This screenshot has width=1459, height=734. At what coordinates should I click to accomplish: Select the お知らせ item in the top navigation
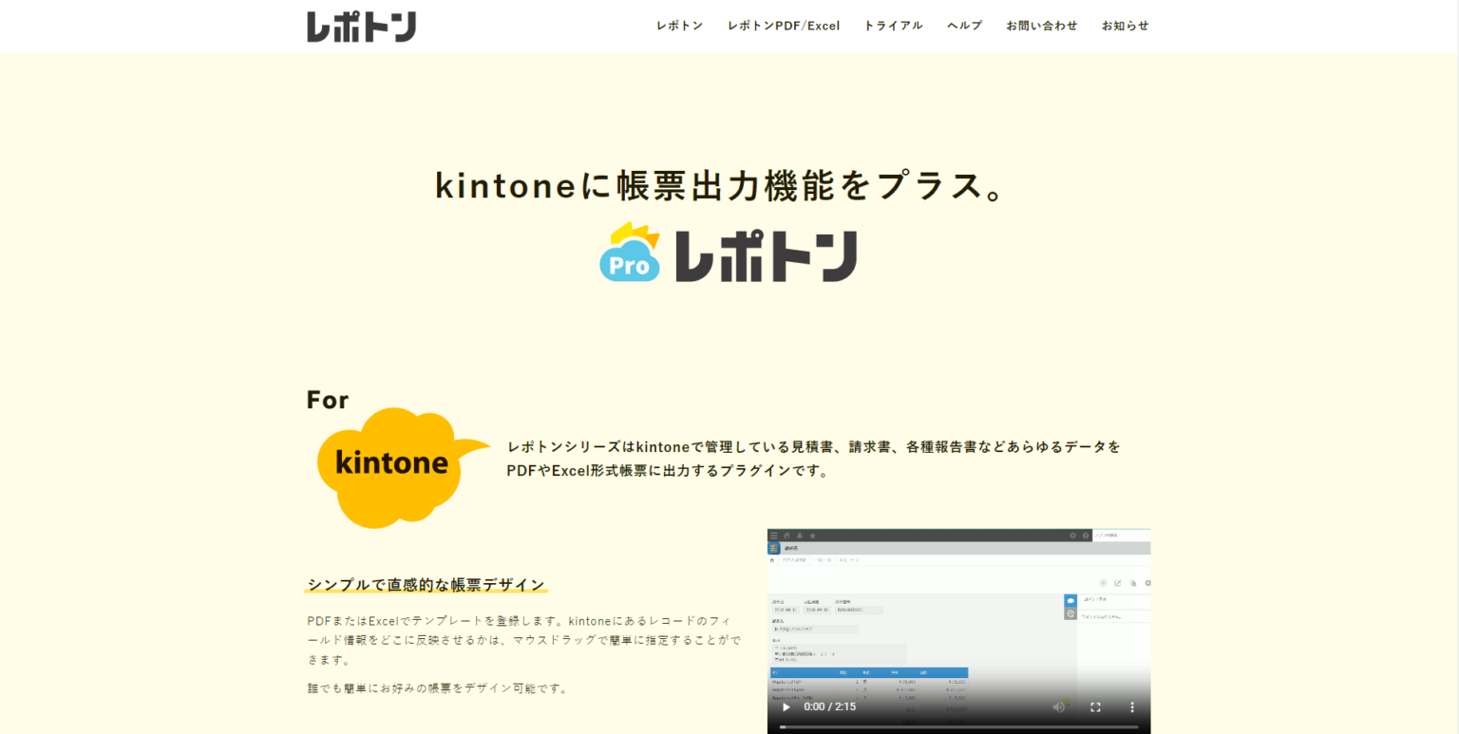pos(1125,26)
